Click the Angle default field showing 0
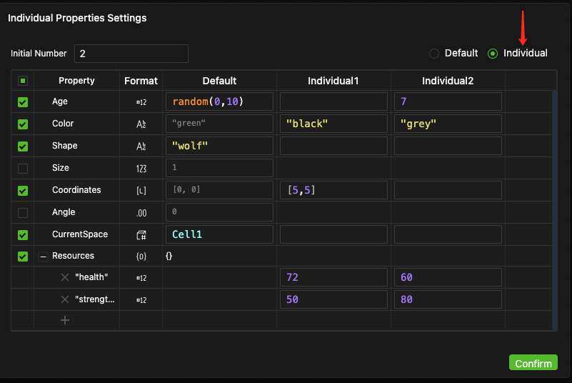Image resolution: width=572 pixels, height=383 pixels. pos(219,212)
